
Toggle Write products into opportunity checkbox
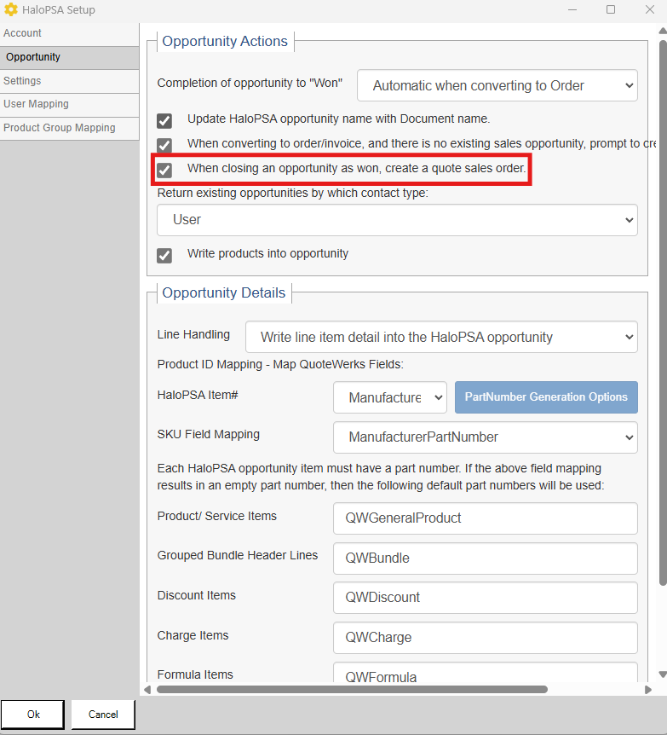click(164, 255)
